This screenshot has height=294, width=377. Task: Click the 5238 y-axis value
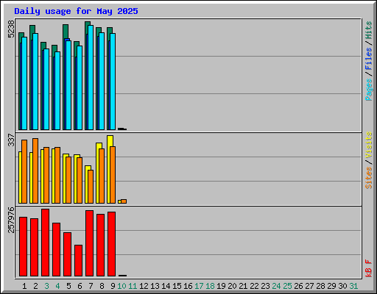coord(11,29)
